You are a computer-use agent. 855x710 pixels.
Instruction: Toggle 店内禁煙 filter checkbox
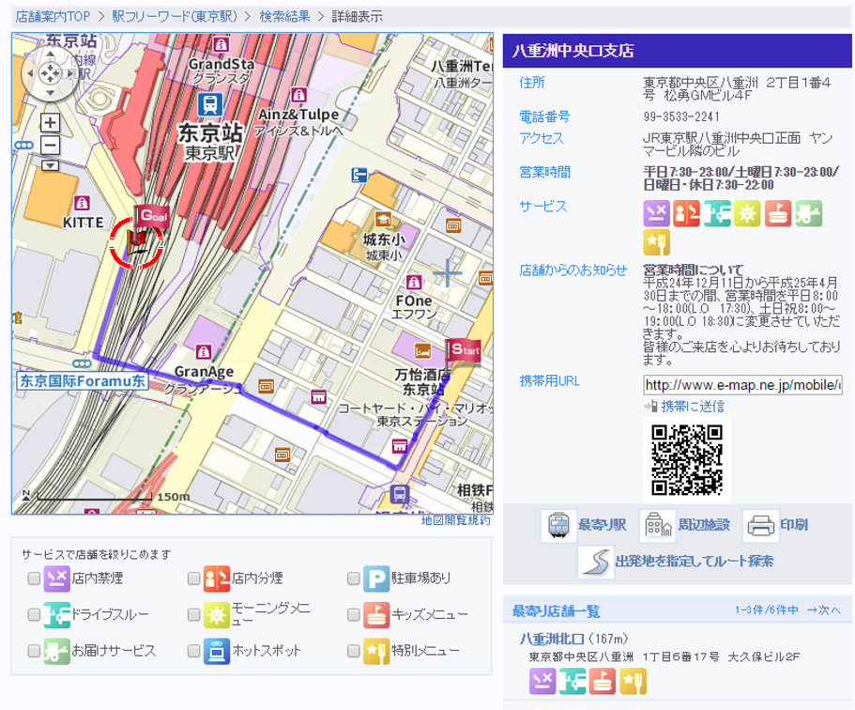34,579
